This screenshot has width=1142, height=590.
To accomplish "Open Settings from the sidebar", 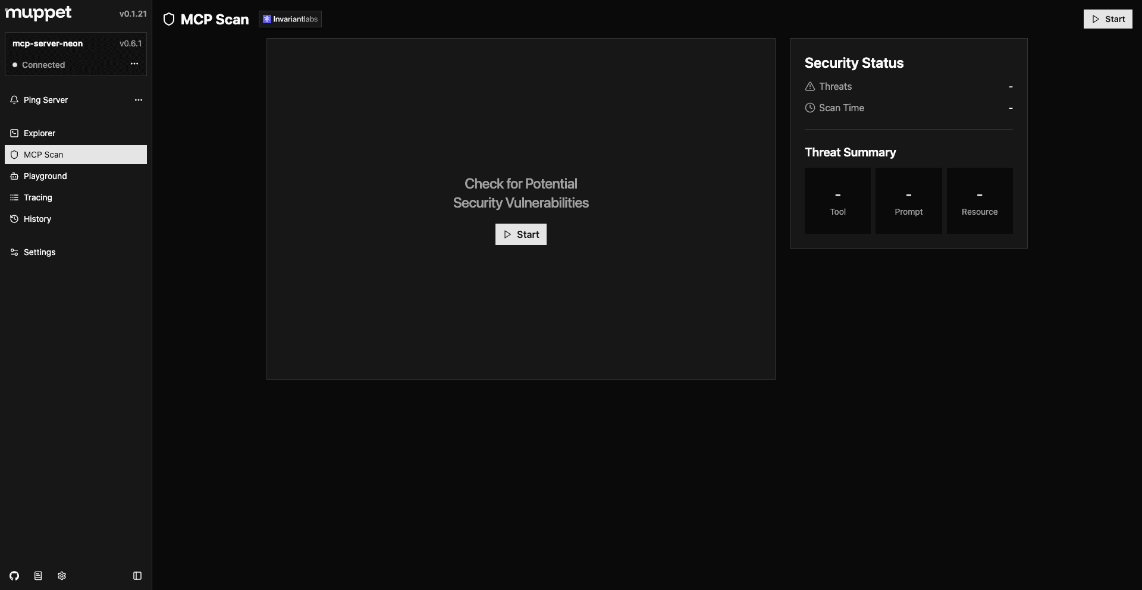I will (x=39, y=252).
